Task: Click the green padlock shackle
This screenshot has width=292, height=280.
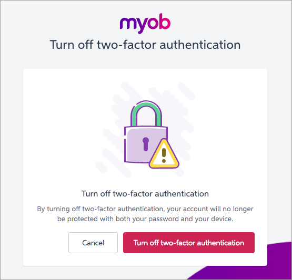Action: coord(146,113)
